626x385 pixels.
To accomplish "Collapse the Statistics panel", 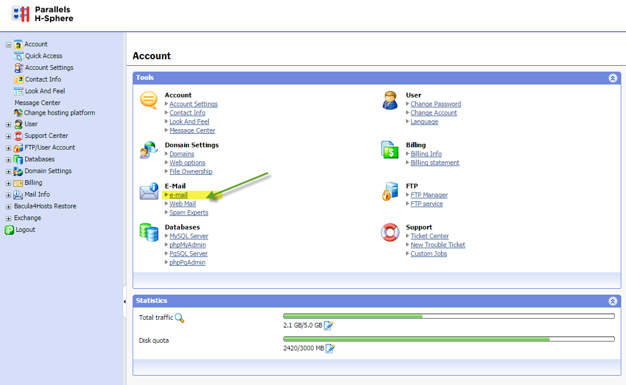I will [613, 301].
